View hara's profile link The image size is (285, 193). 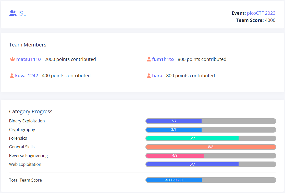157,76
